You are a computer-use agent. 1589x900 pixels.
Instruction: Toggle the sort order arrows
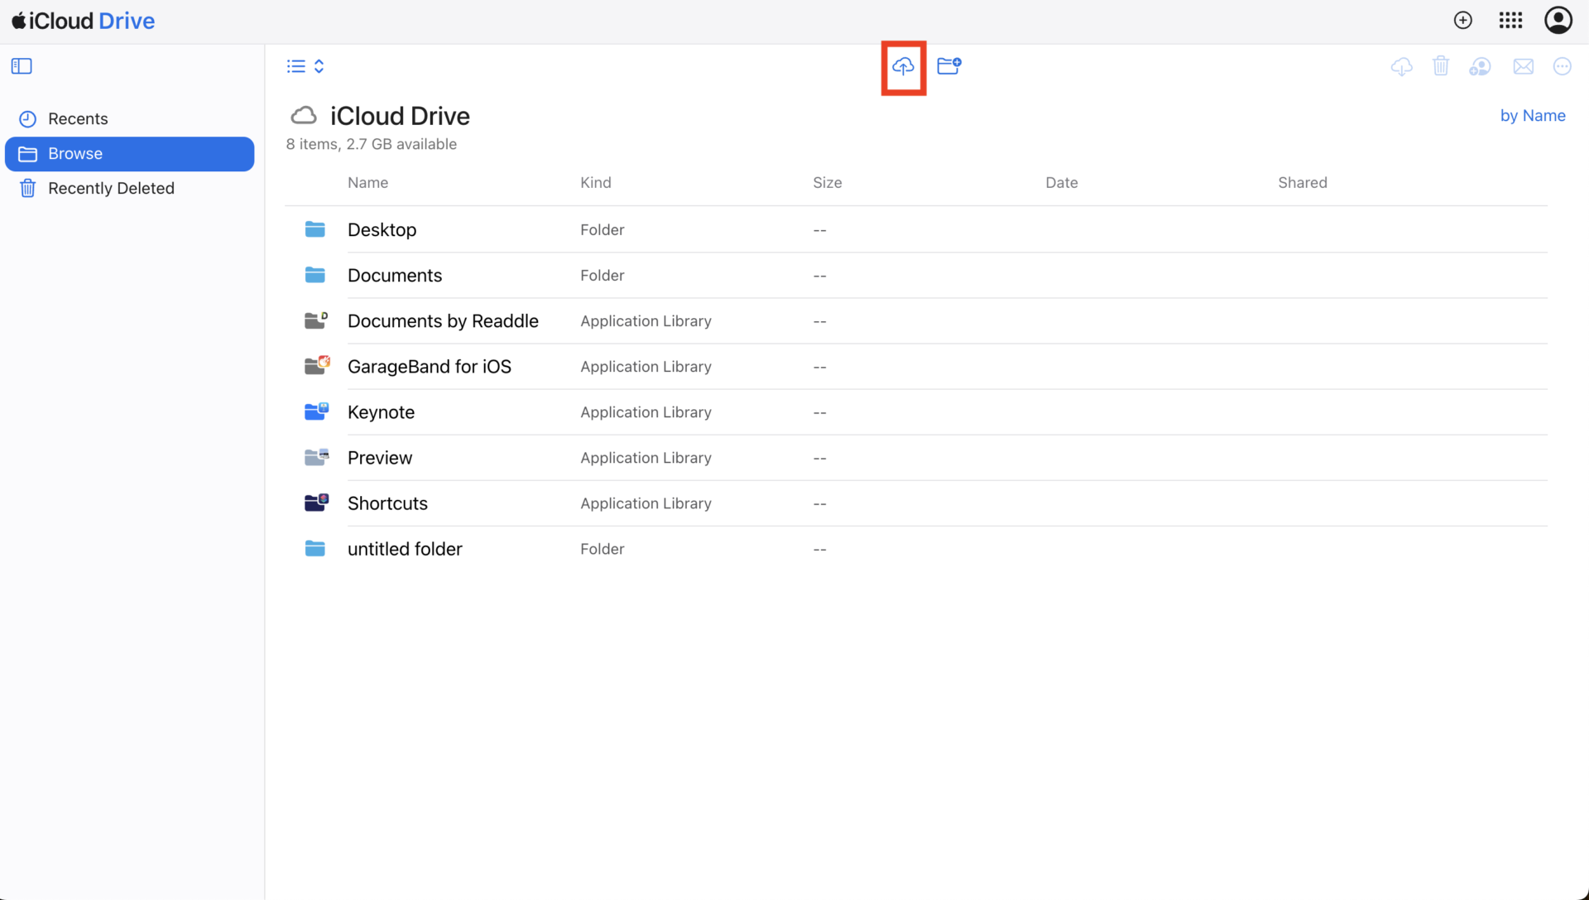click(x=319, y=65)
